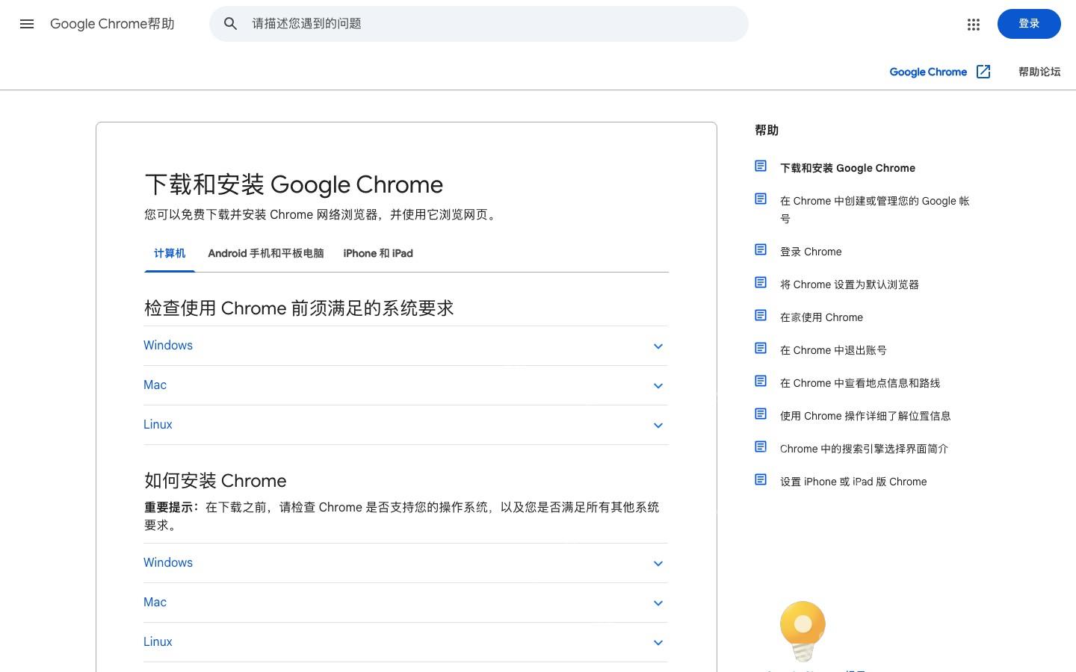Screen dimensions: 1076x672
Task: Click article icon beside 在 Chrome 中创建或管理您的 Google 帐号
Action: tap(761, 199)
